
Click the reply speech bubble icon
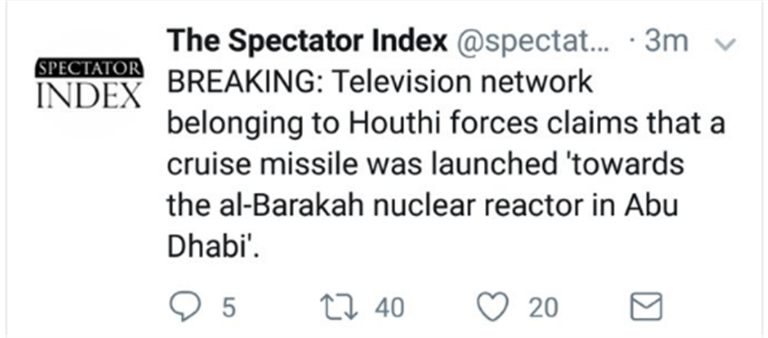pyautogui.click(x=185, y=307)
